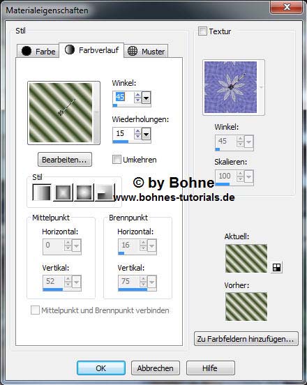The height and width of the screenshot is (385, 307).
Task: Select the rectangular gradient style icon
Action: pos(63,192)
